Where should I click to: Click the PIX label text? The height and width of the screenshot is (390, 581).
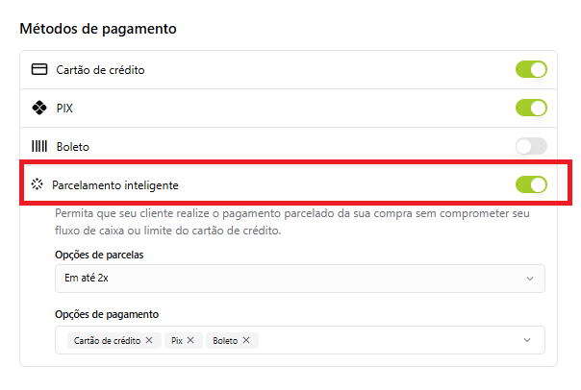64,109
